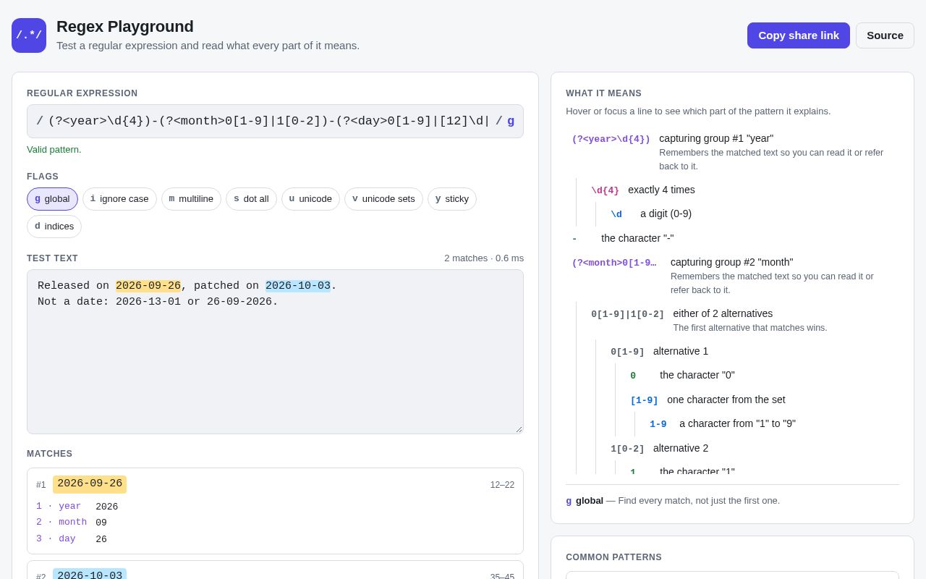The width and height of the screenshot is (926, 579).
Task: Enable the unicode flag
Action: pyautogui.click(x=310, y=199)
